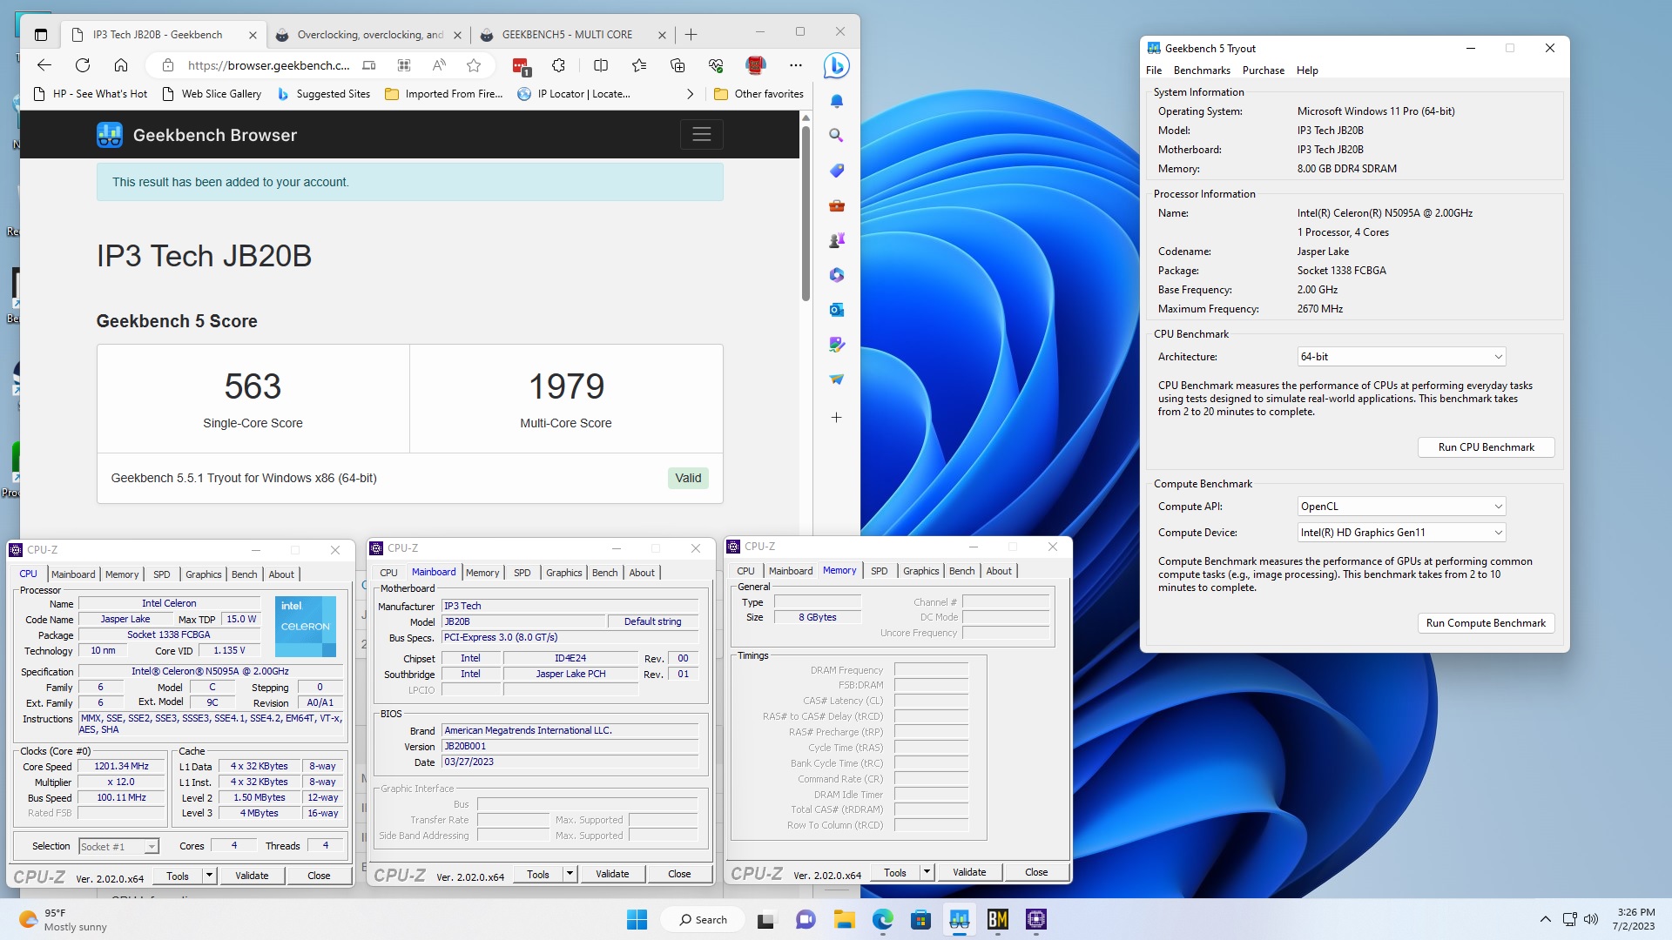Open CPU-Z taskbar icon
The width and height of the screenshot is (1672, 940).
pyautogui.click(x=1035, y=920)
